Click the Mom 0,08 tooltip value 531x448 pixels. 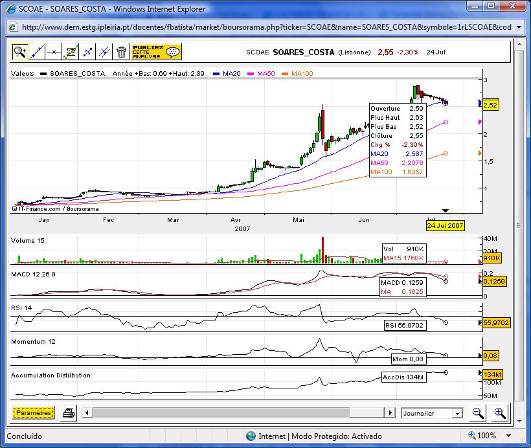point(408,359)
